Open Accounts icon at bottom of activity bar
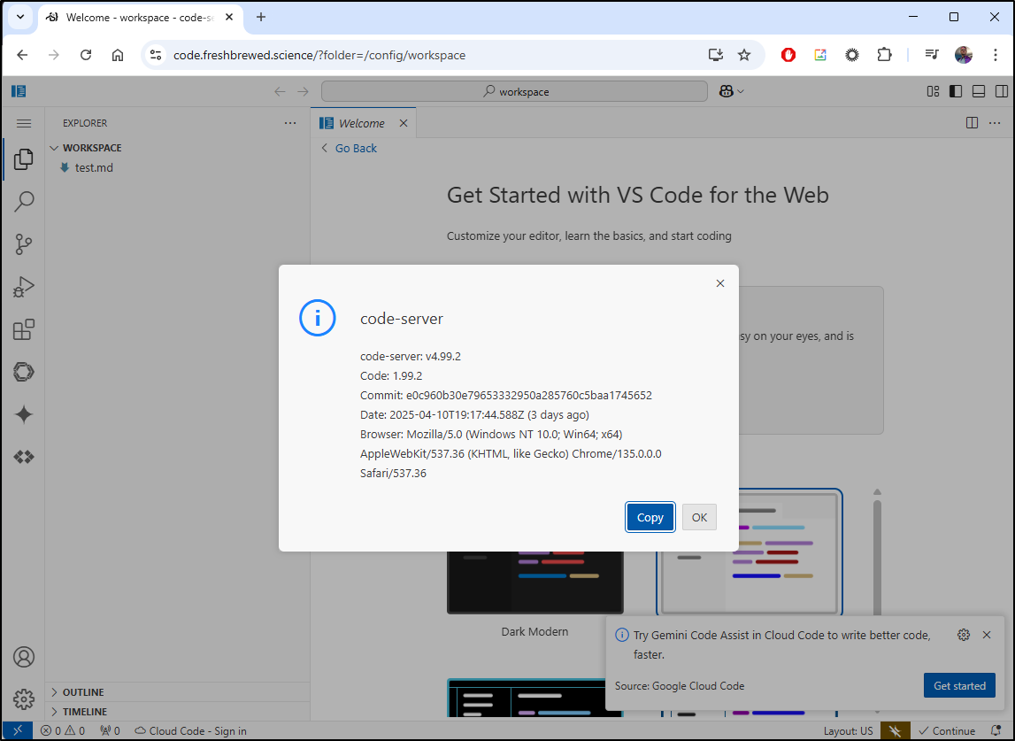The image size is (1015, 741). 23,657
